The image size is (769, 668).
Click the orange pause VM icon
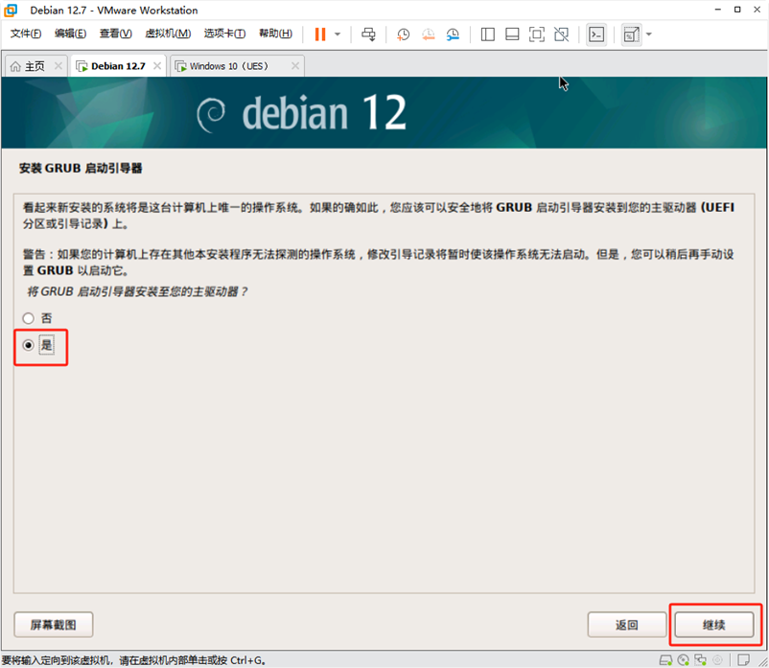319,35
